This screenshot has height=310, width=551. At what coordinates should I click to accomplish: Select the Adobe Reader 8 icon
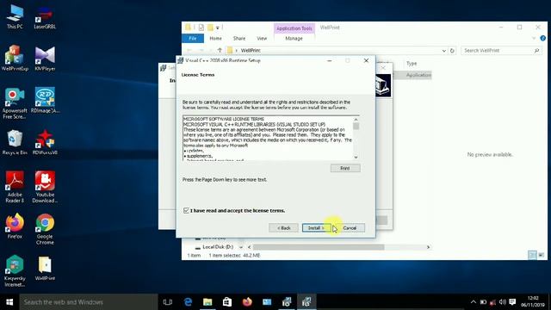click(x=15, y=187)
